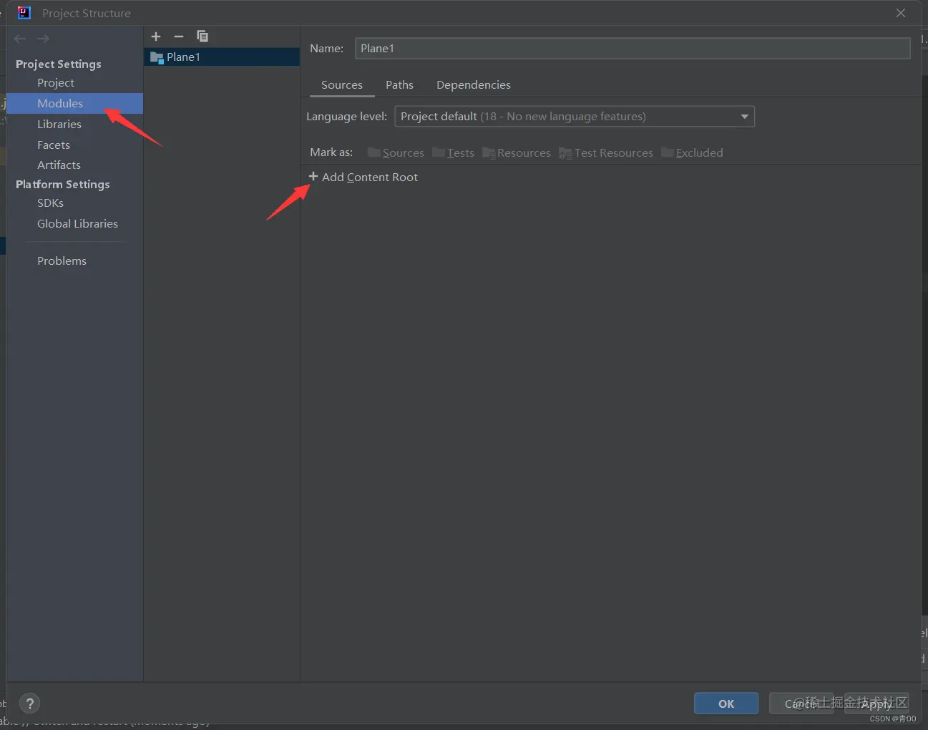928x730 pixels.
Task: Click the Add module plus icon
Action: pos(156,36)
